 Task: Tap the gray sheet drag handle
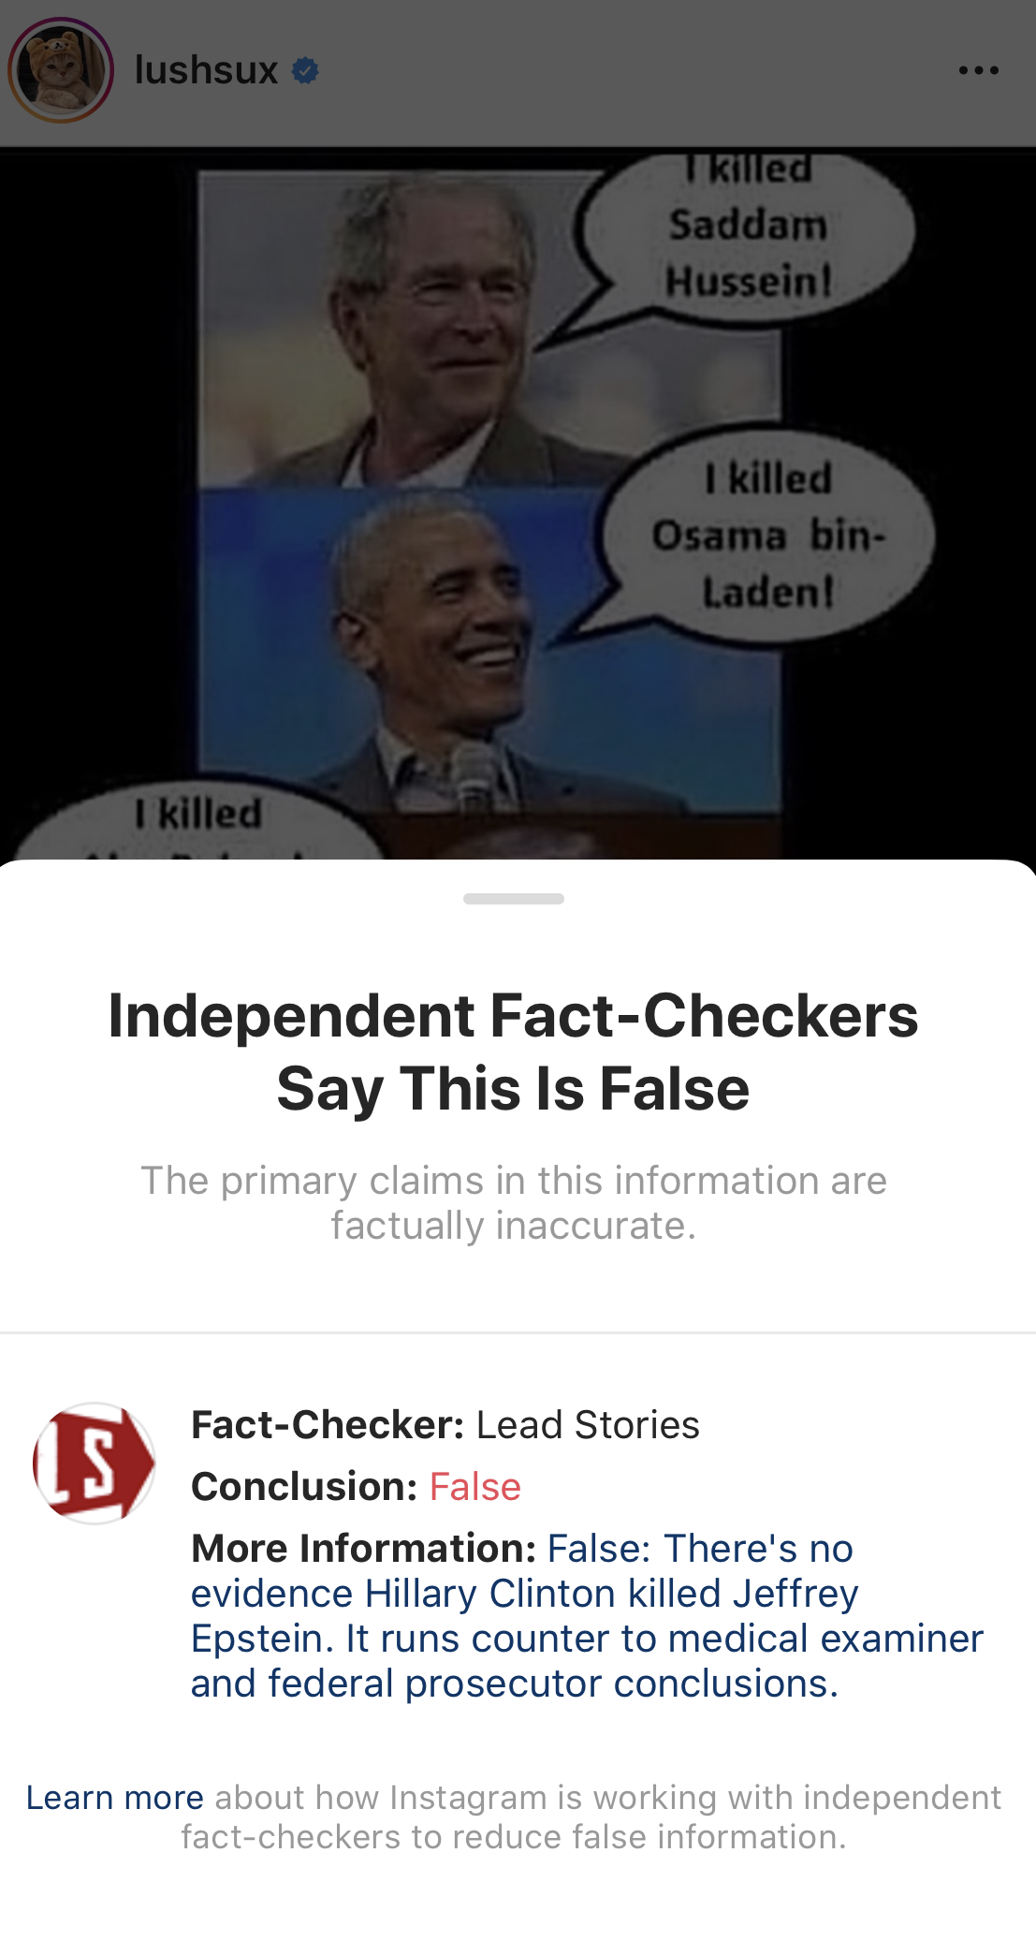pos(514,899)
